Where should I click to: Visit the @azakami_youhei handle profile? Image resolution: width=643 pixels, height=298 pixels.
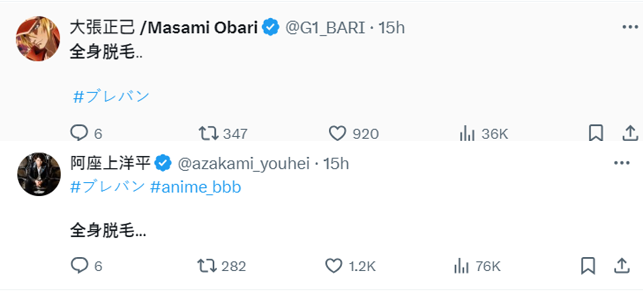click(244, 163)
